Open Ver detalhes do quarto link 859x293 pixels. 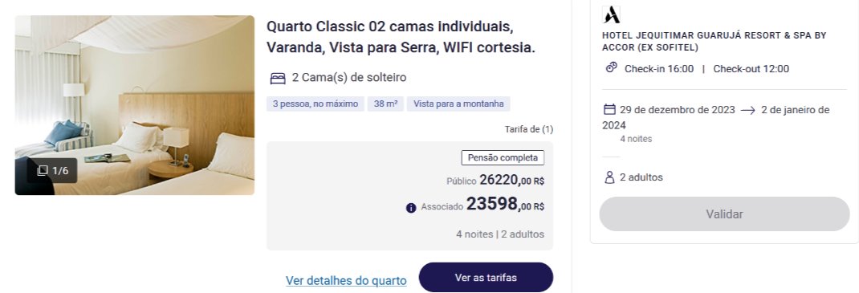click(346, 280)
